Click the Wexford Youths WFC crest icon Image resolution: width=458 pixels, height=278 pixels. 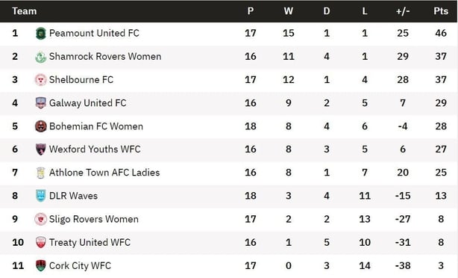pos(40,149)
